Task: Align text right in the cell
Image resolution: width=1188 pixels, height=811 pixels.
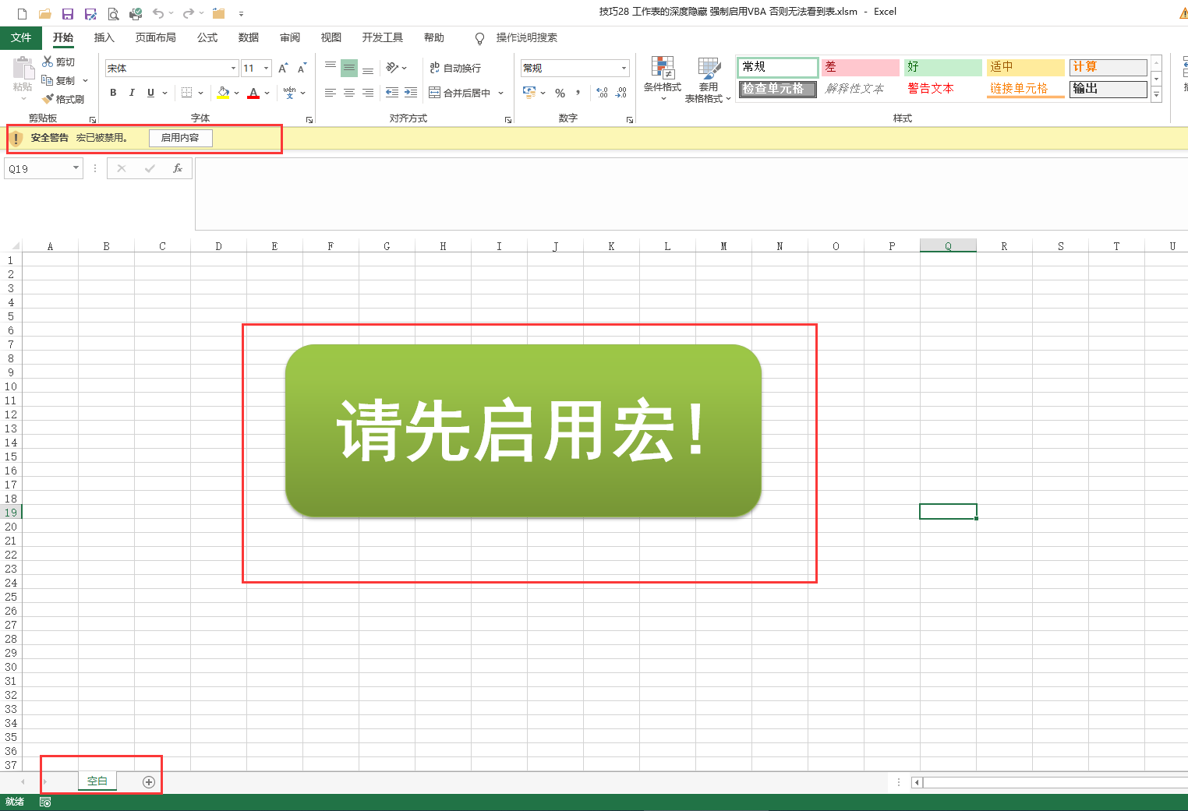Action: (x=368, y=93)
